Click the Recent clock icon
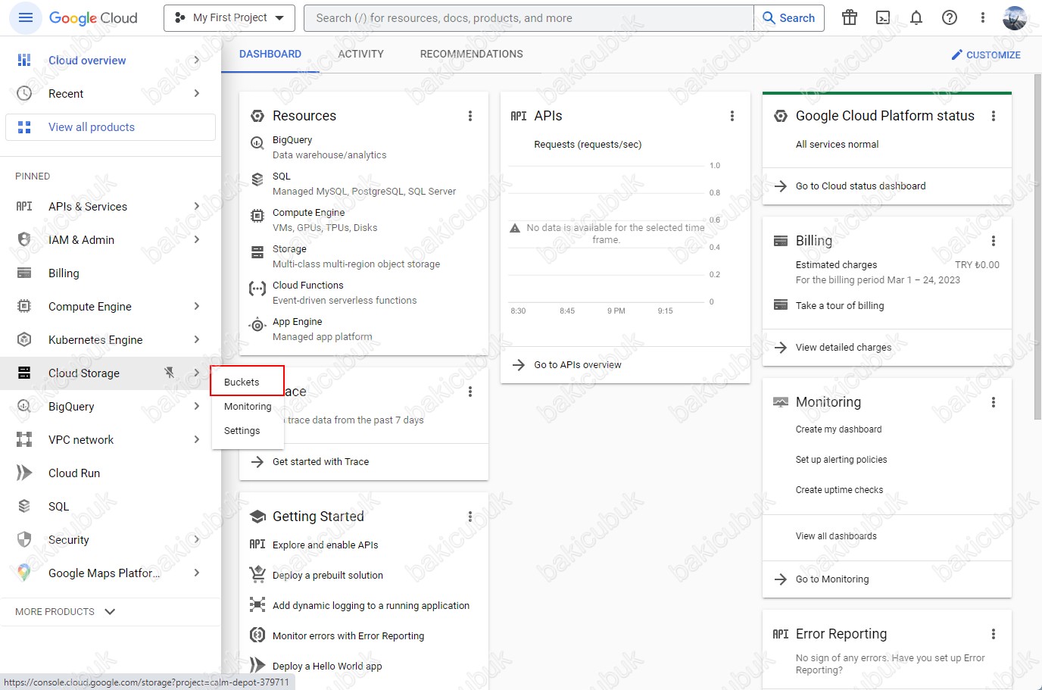Viewport: 1042px width, 690px height. click(24, 93)
